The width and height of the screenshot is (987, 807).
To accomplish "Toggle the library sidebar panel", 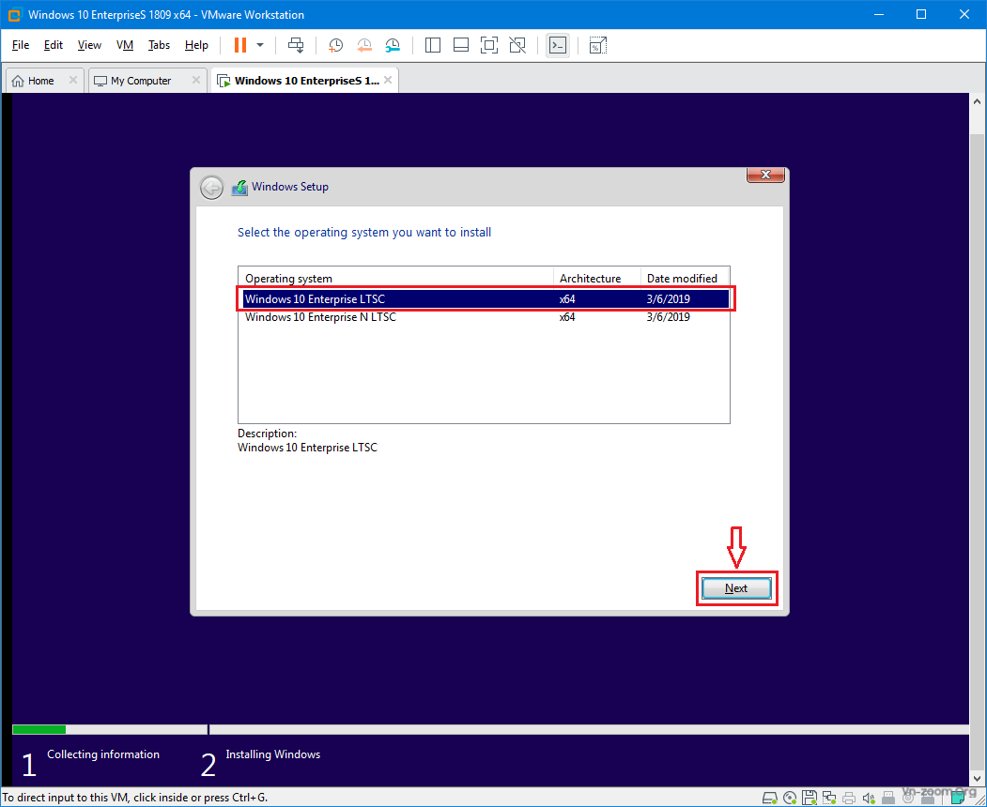I will [x=432, y=45].
